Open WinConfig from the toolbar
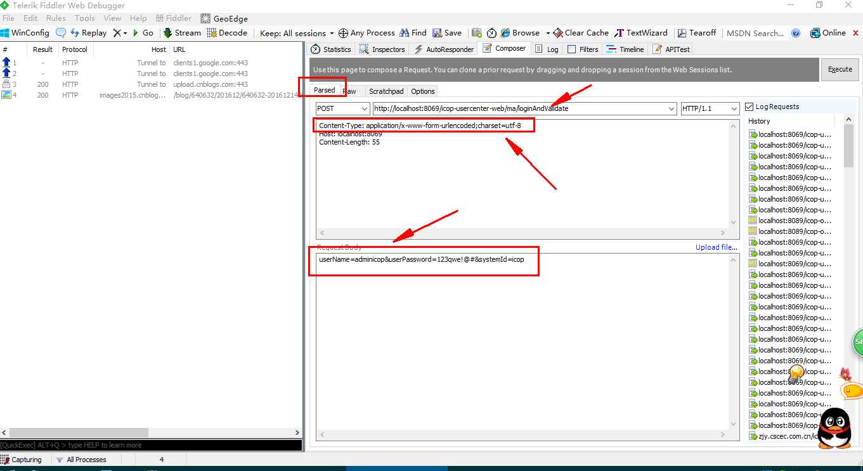The image size is (863, 471). click(25, 33)
